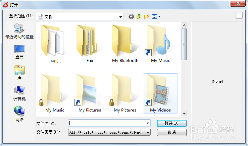Go to 桌面 in sidebar
Viewport: 248px width, 146px height.
point(19,52)
